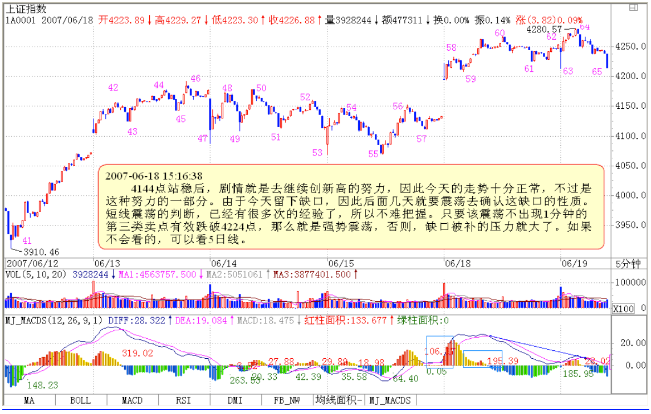
Task: Click the 06/15 date axis marker
Action: (x=341, y=264)
